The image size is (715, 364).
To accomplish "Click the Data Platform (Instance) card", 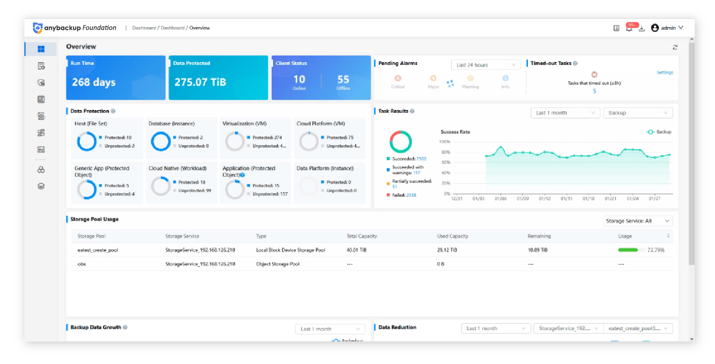I will point(329,183).
